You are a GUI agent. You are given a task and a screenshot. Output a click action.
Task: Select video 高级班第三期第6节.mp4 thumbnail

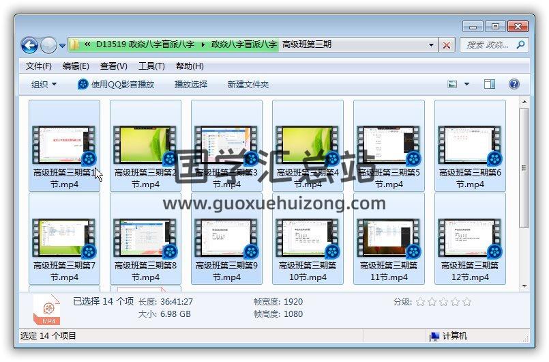click(470, 145)
